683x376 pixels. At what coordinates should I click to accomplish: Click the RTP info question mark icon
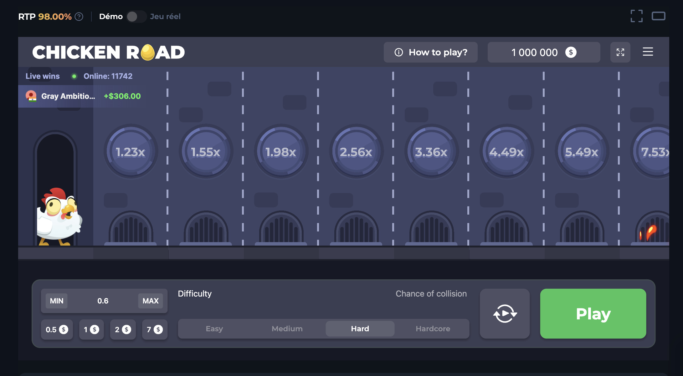[79, 17]
